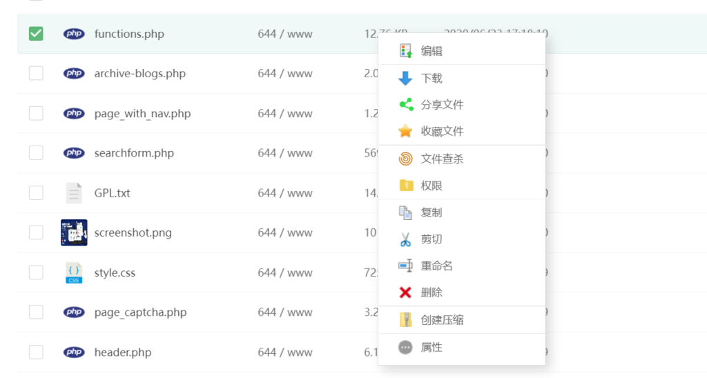
Task: Click the orange star favorite icon
Action: pyautogui.click(x=405, y=131)
